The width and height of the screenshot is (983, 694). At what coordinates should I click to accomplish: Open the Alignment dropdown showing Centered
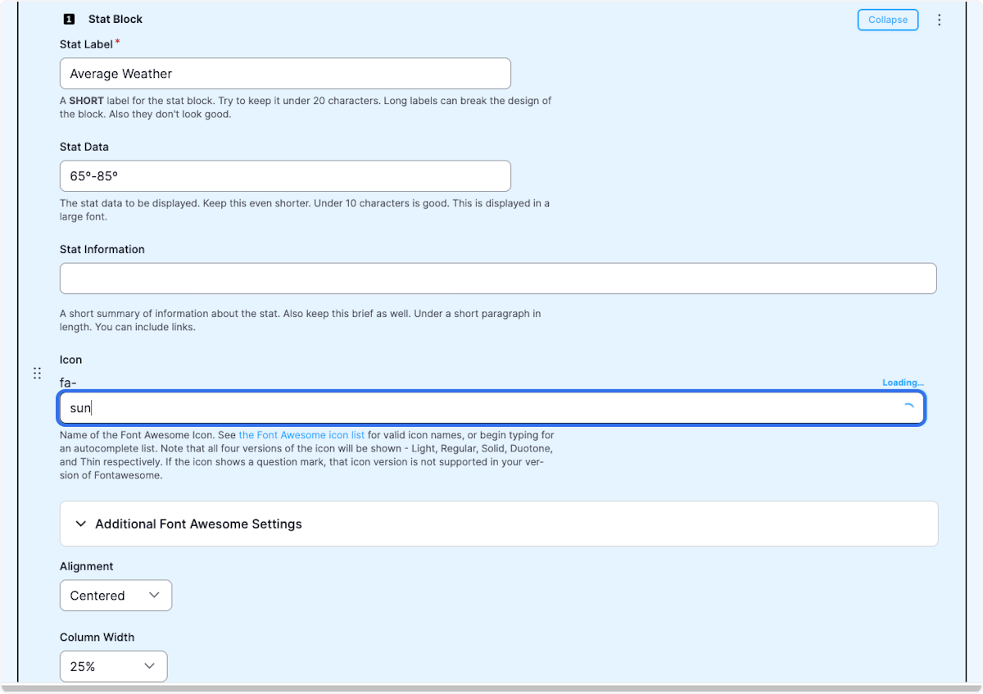click(116, 596)
